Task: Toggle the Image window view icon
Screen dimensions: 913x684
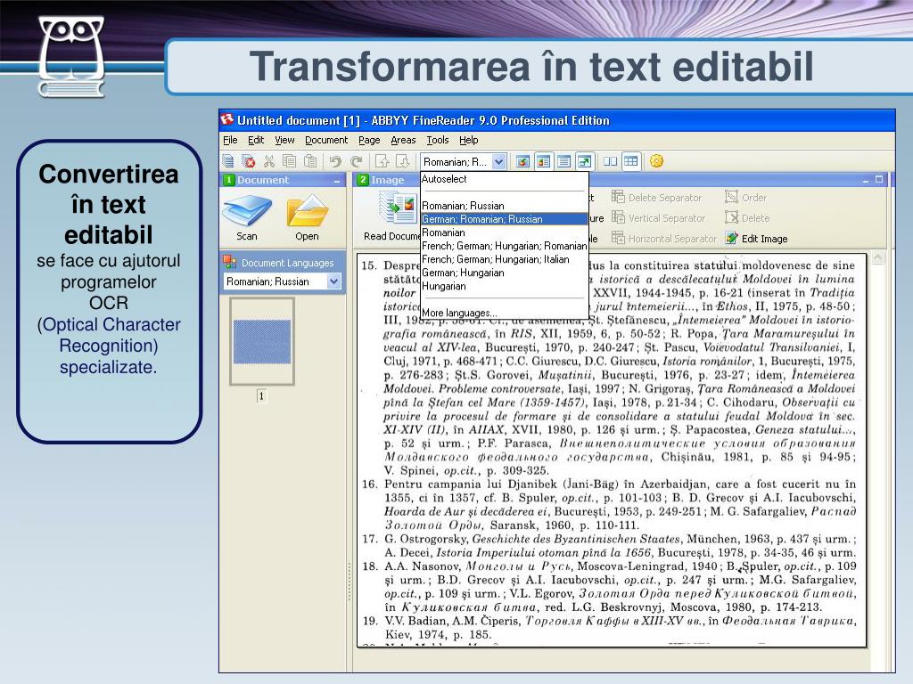Action: [x=522, y=161]
